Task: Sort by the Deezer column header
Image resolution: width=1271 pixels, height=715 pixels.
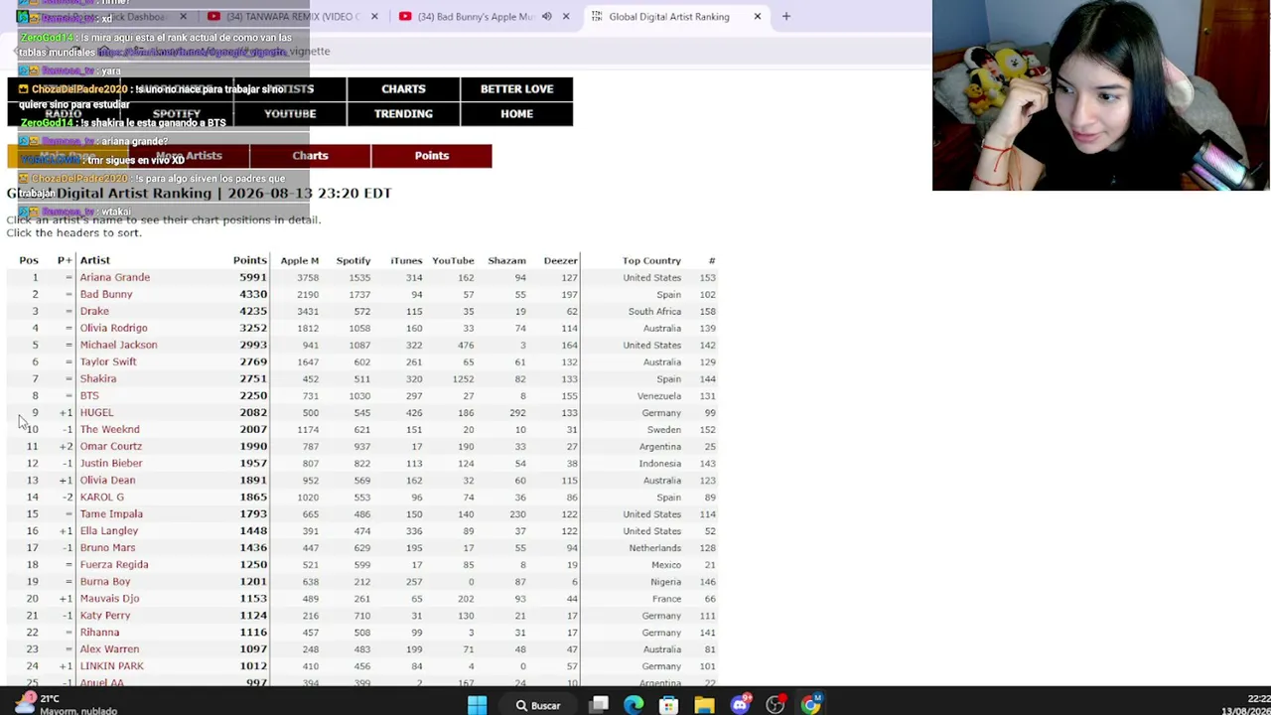Action: pyautogui.click(x=560, y=260)
